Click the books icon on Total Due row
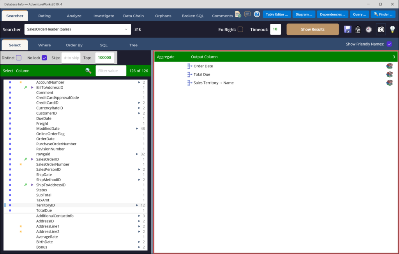Screen dimensions: 399x254 tap(389, 74)
